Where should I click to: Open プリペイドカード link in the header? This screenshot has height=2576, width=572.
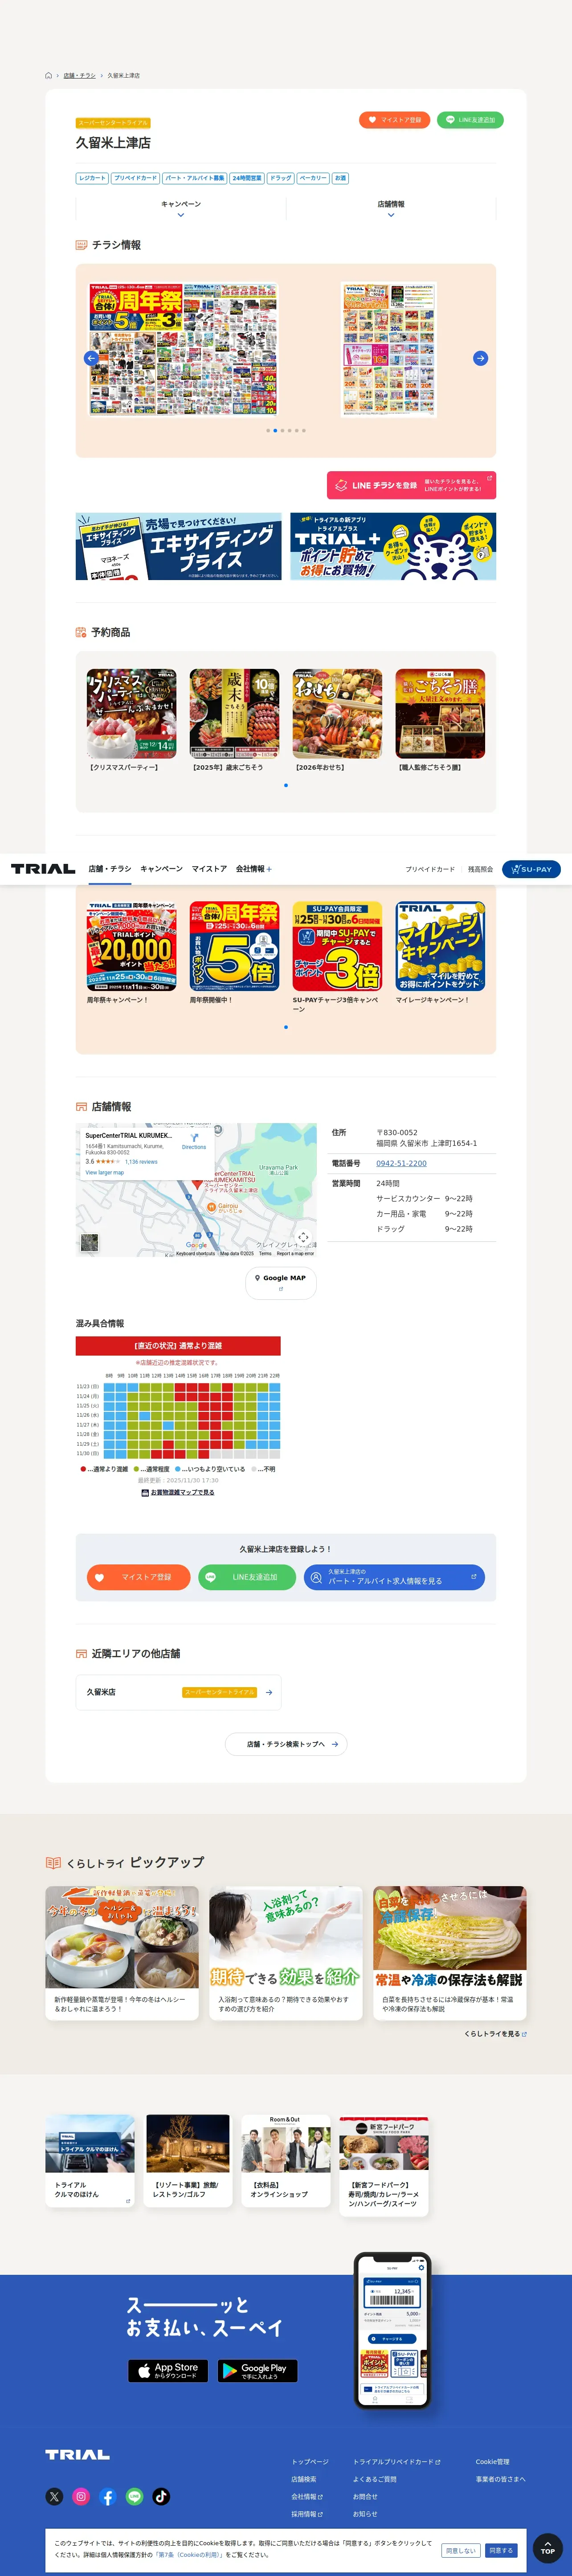430,869
